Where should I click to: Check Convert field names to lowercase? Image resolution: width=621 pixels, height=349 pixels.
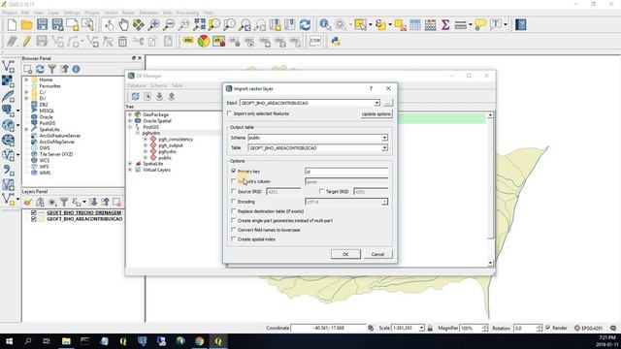coord(233,230)
